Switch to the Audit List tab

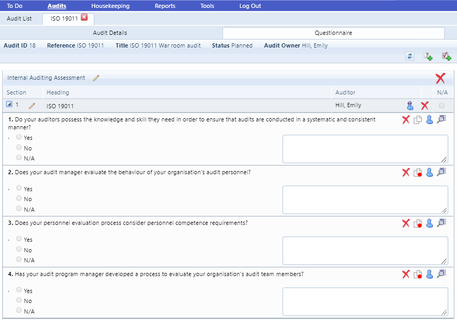tap(19, 18)
